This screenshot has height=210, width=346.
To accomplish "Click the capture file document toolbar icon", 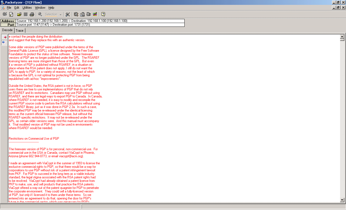I will pos(11,14).
